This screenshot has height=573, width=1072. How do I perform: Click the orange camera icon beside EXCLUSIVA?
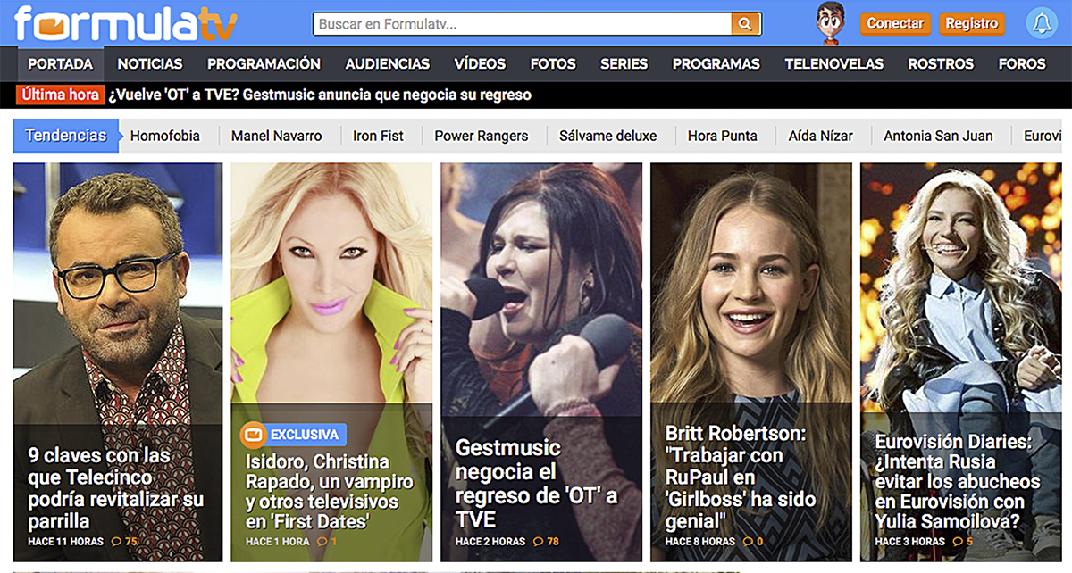tap(254, 435)
